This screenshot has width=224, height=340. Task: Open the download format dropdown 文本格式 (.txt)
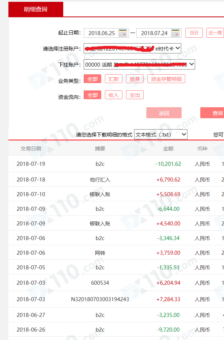pos(160,134)
